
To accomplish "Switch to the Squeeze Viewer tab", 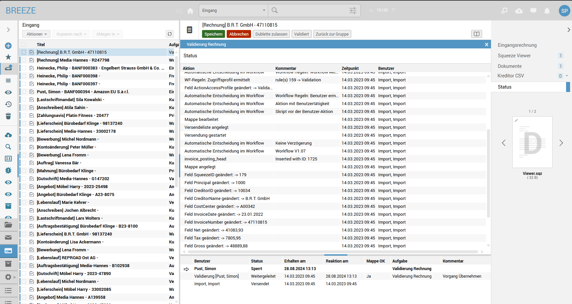I will [514, 56].
